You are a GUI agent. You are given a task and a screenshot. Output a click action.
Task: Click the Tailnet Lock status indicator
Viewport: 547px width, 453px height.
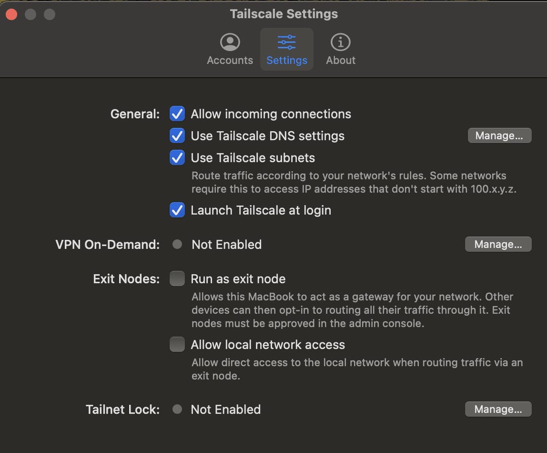click(x=177, y=409)
